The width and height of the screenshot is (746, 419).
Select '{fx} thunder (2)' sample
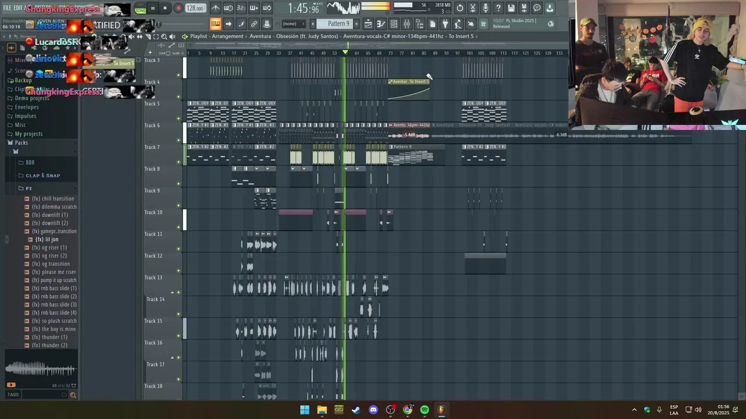pos(50,345)
